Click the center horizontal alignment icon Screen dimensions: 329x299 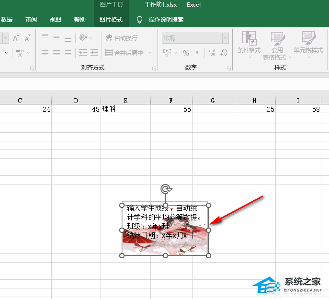[x=57, y=53]
